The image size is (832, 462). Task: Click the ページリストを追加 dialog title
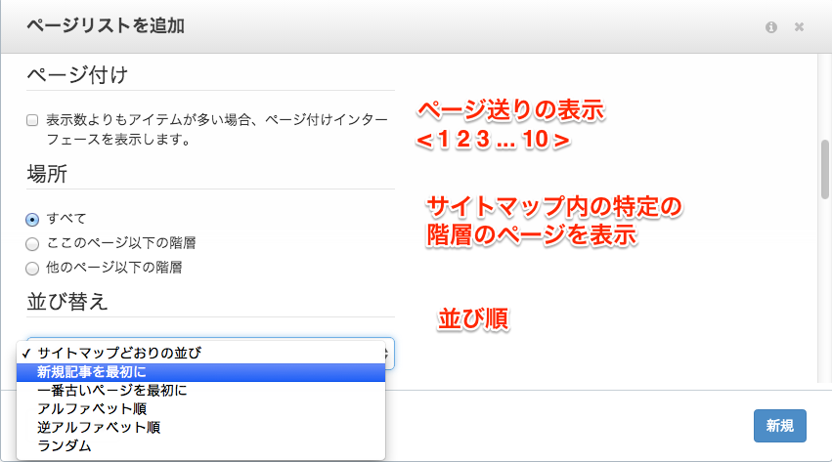tap(105, 25)
